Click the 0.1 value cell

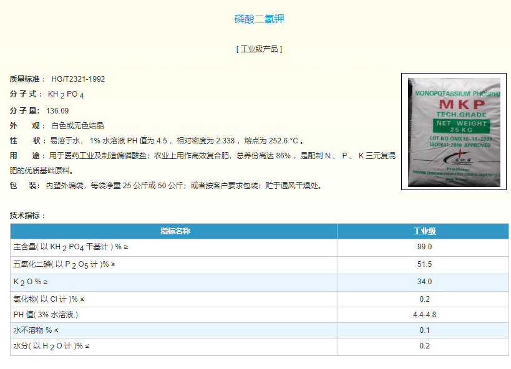424,330
